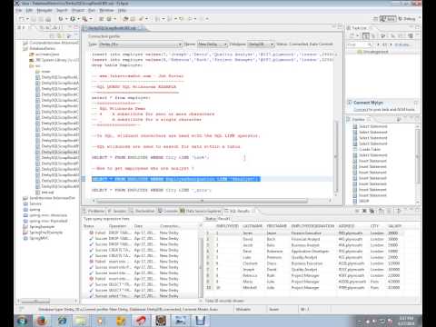Open the Edit menu

coord(29,10)
